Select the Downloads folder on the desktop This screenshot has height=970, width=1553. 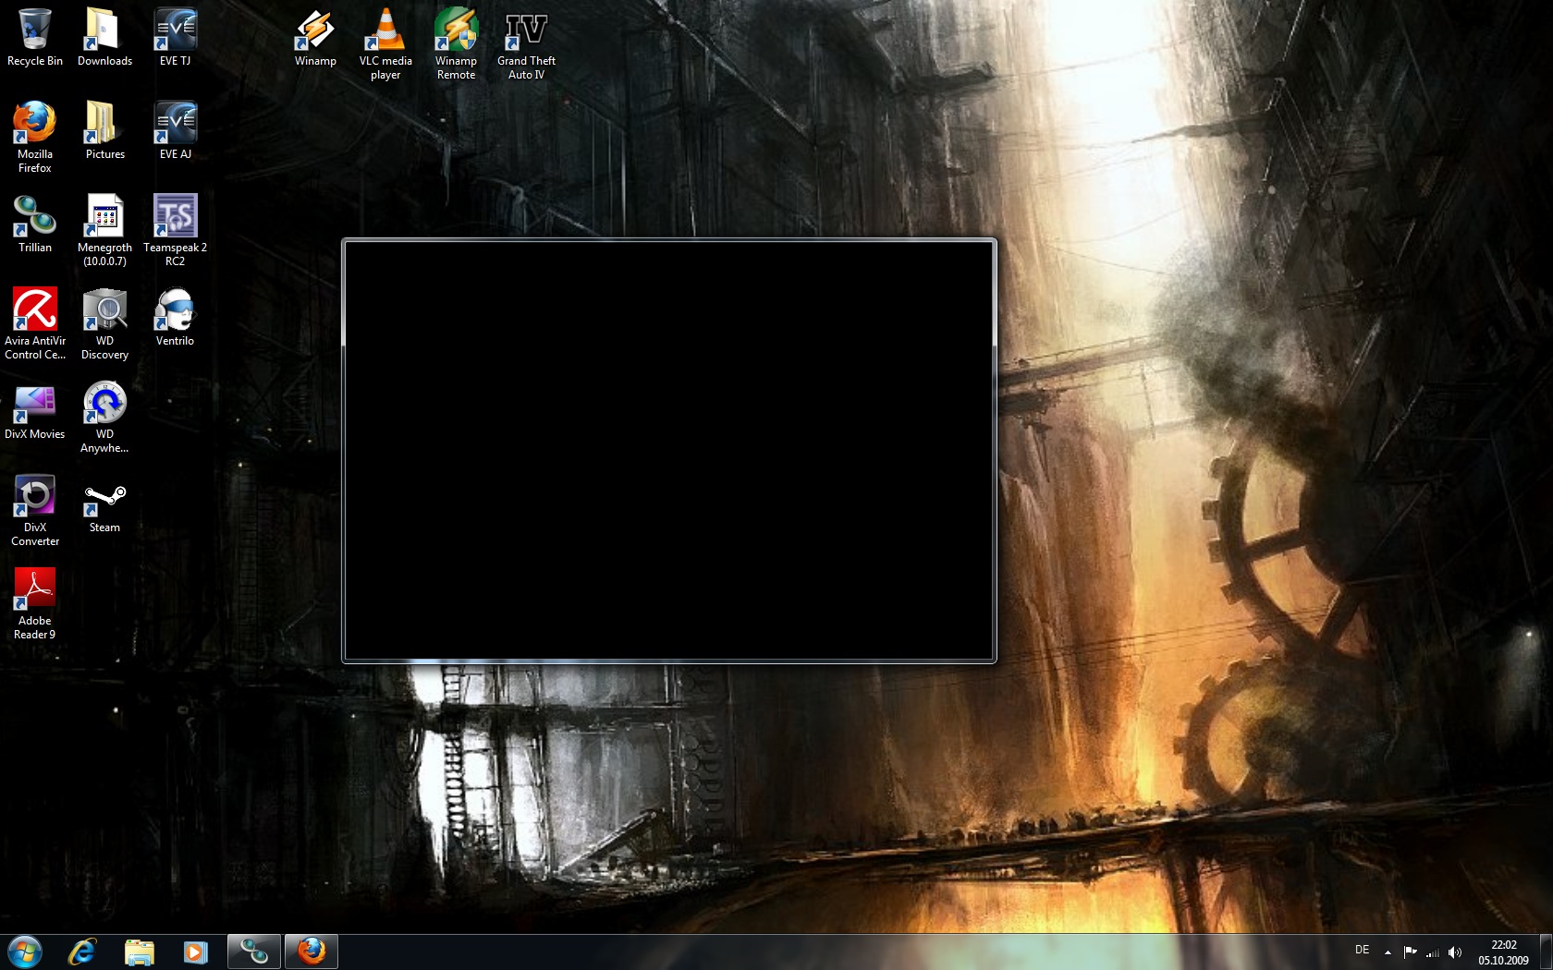click(104, 38)
